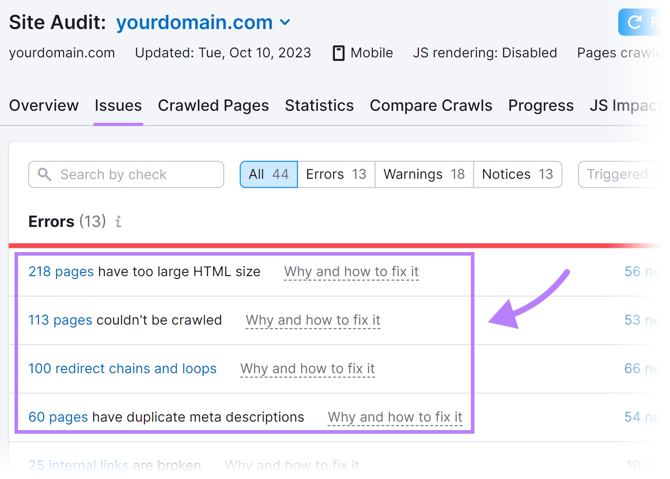Expand 'Why and how to fix it' for redirect chains
The height and width of the screenshot is (479, 670).
click(307, 368)
